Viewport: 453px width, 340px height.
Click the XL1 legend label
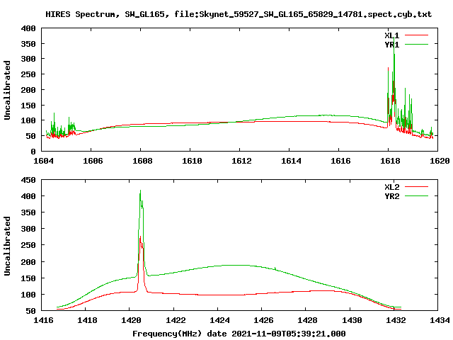tap(392, 35)
